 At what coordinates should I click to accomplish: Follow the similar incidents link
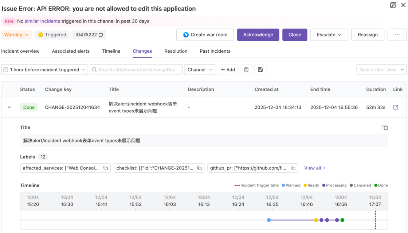pos(42,21)
